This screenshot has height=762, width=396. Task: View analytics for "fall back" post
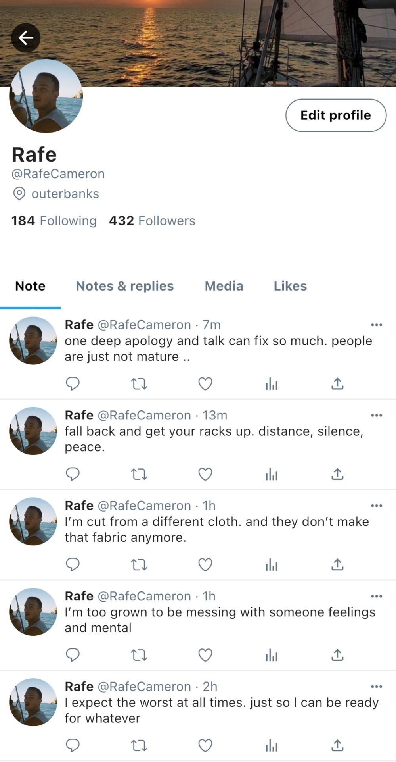[272, 474]
